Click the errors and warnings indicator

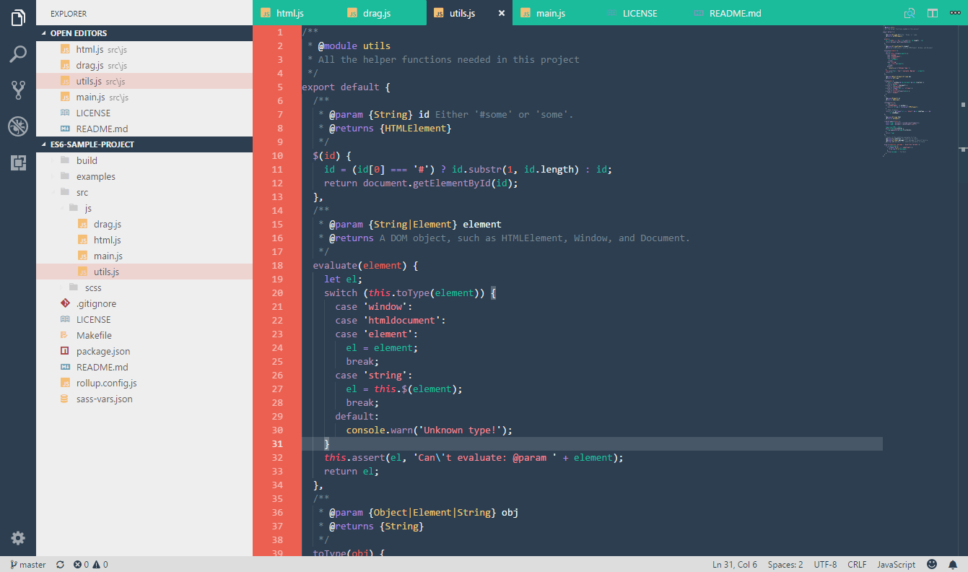click(91, 564)
